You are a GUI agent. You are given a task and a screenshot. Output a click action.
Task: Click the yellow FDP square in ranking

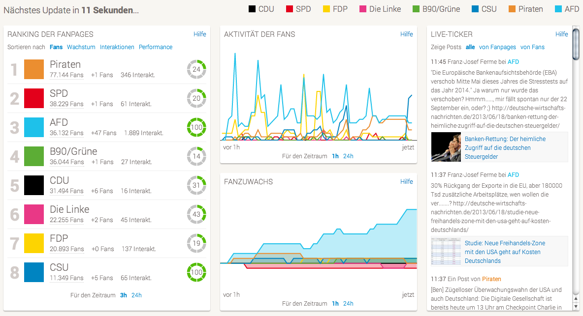34,243
